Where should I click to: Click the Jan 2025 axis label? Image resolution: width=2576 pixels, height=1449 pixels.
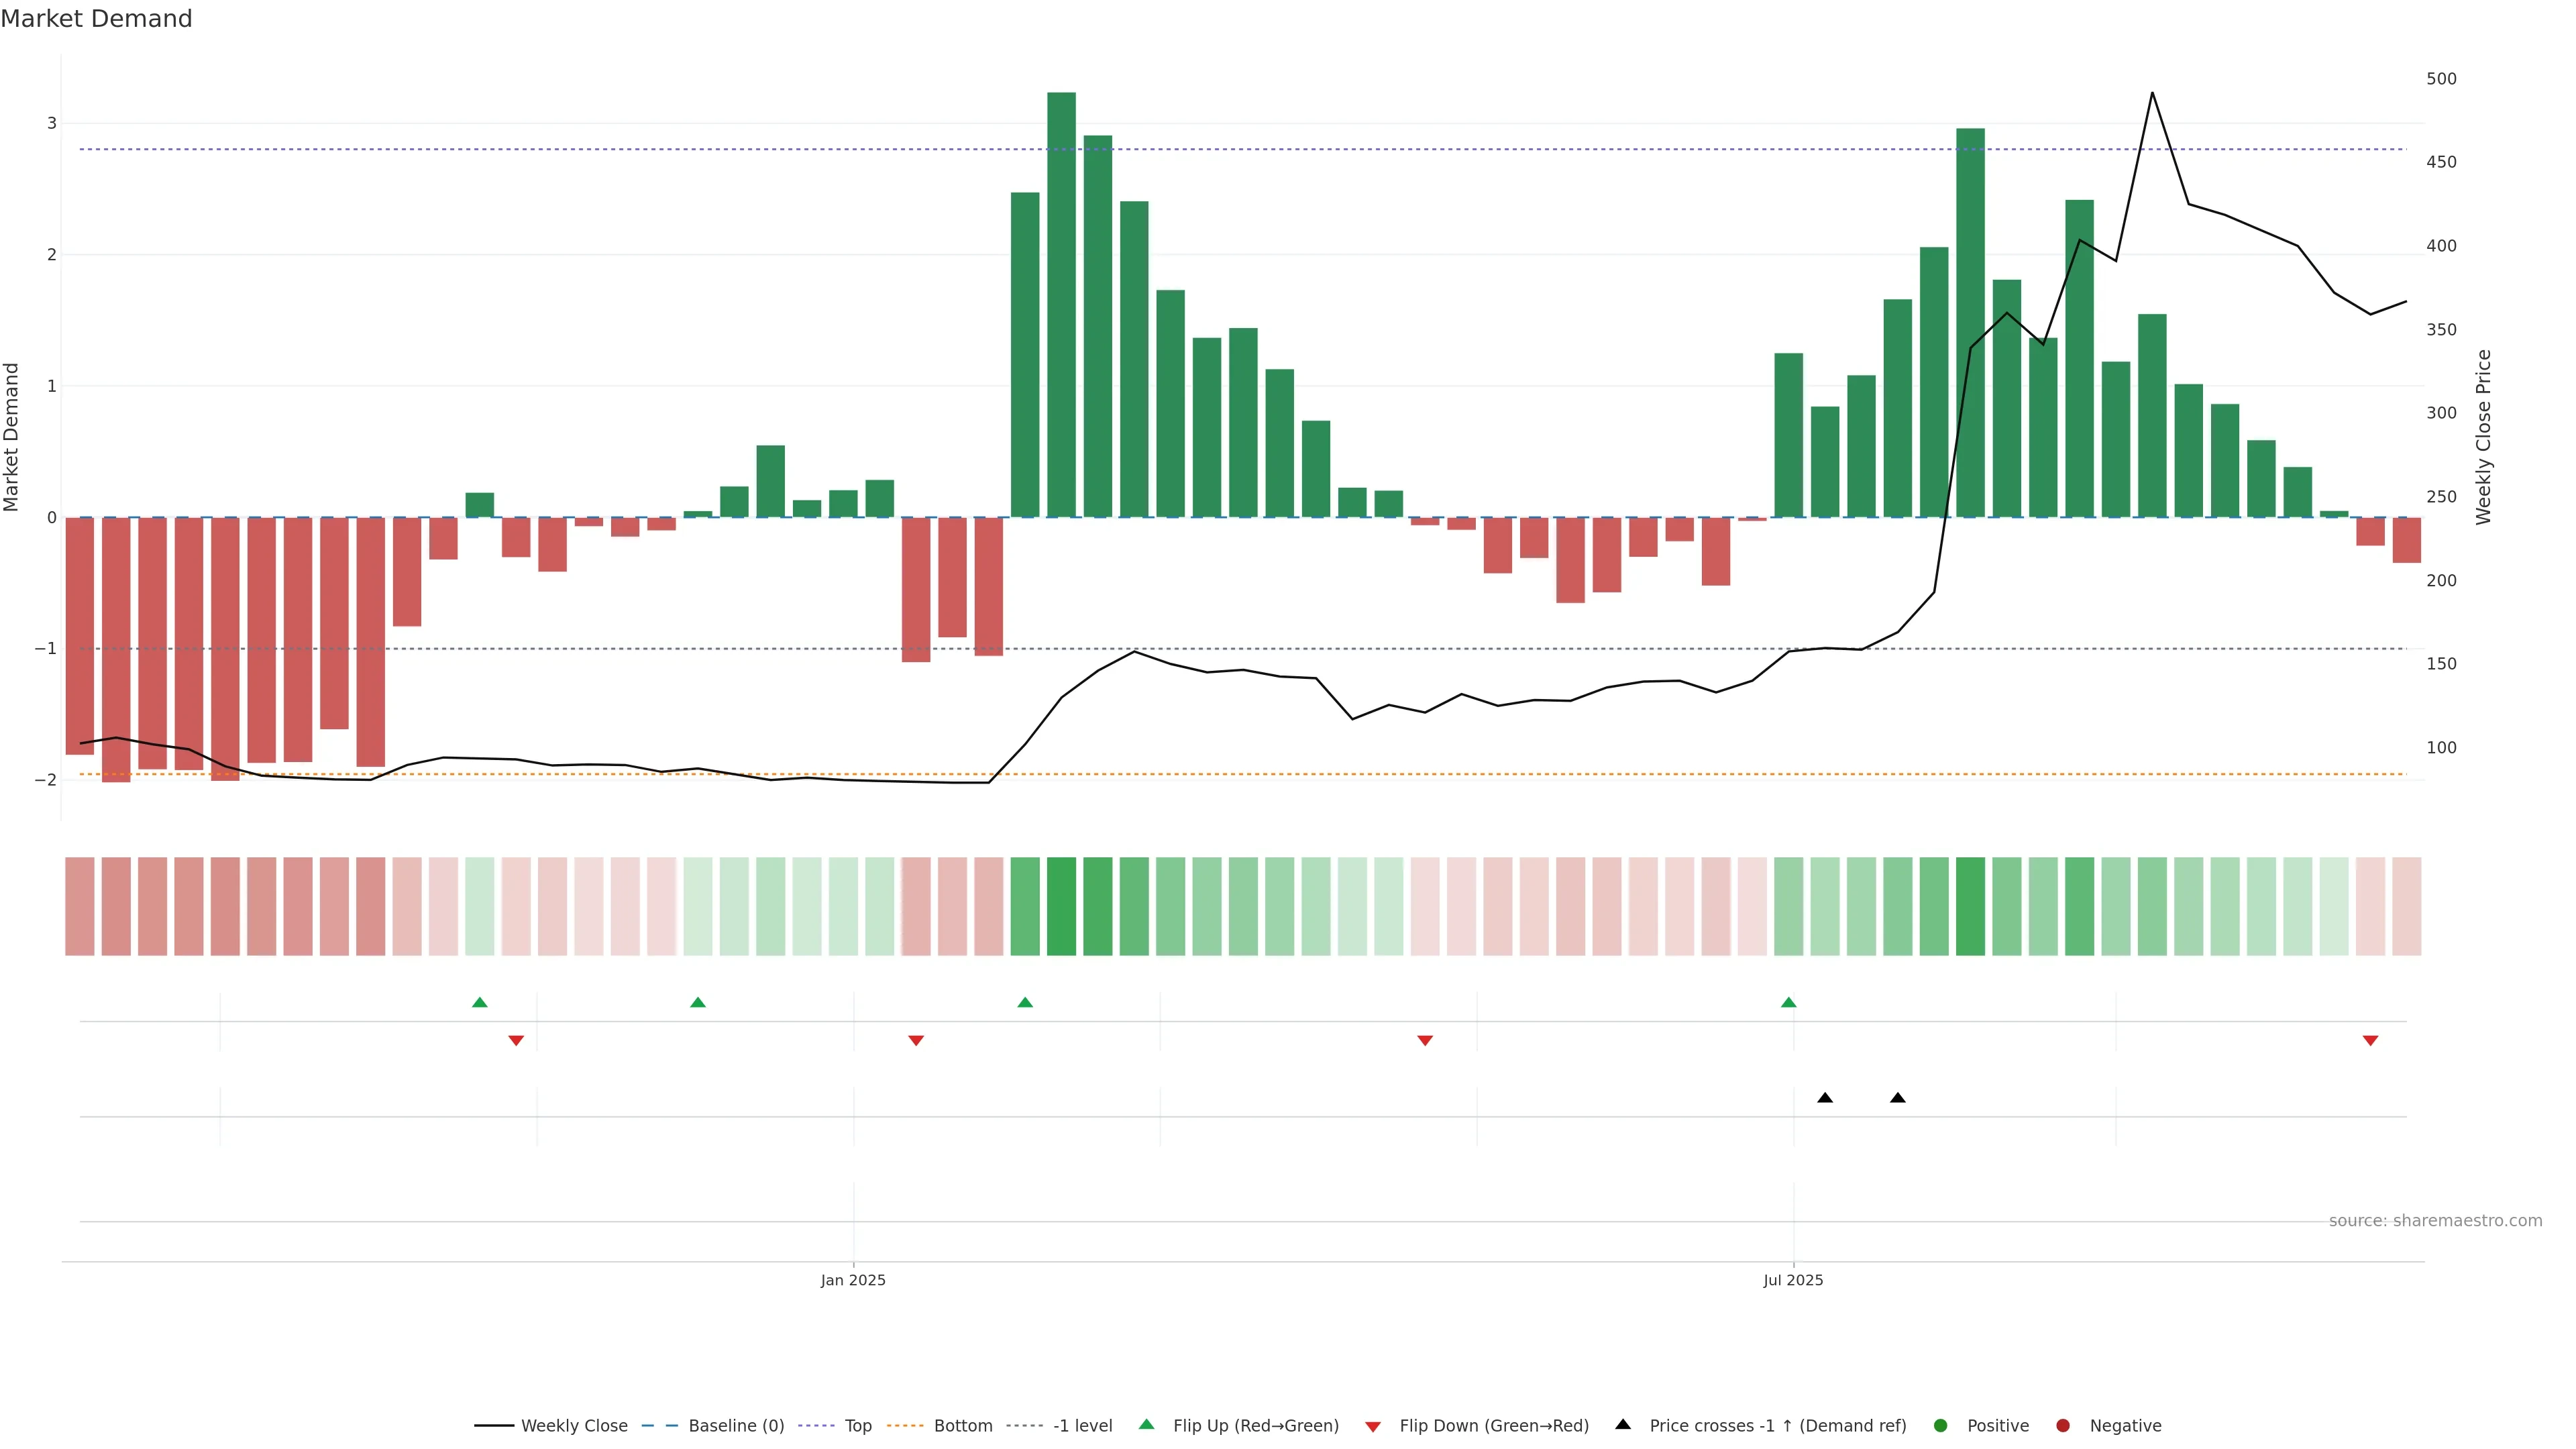click(853, 1280)
